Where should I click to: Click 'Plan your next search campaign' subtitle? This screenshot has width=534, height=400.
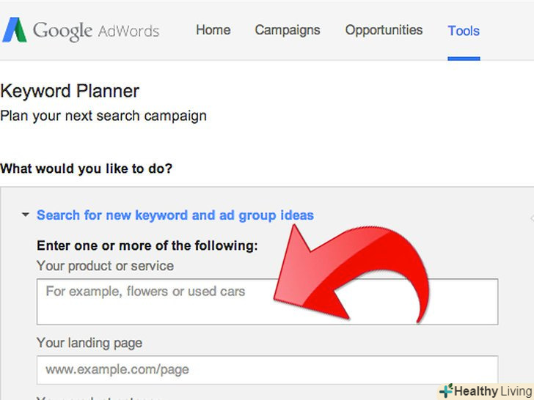[103, 116]
